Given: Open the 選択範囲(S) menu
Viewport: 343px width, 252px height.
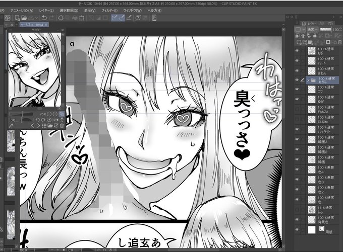Looking at the screenshot, I should (x=69, y=11).
